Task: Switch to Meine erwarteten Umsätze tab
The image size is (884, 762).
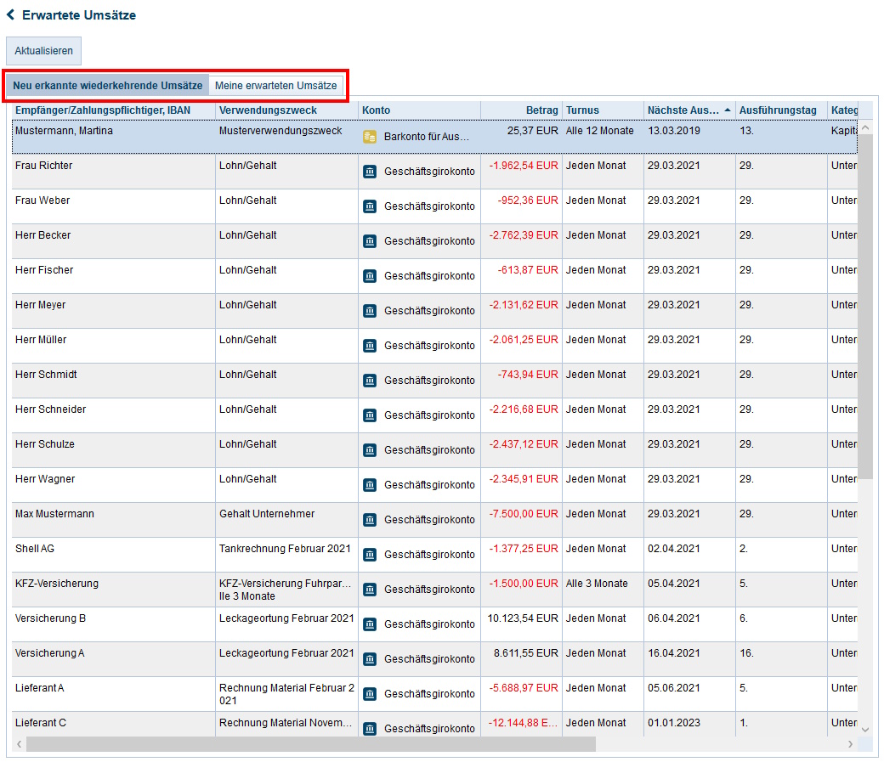Action: coord(276,86)
